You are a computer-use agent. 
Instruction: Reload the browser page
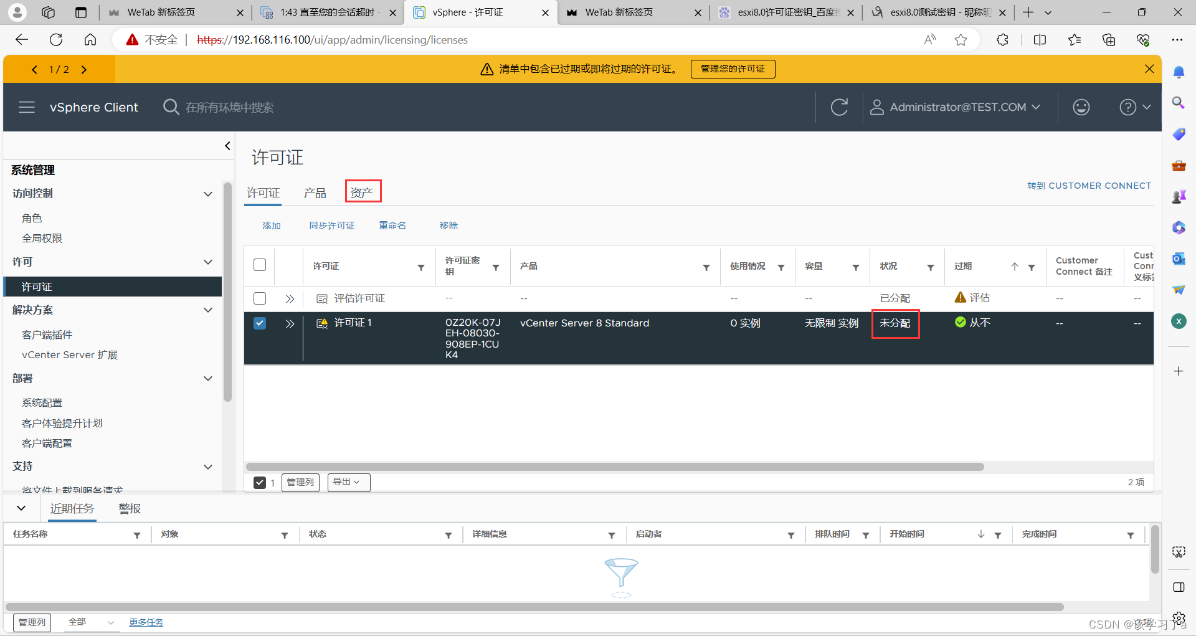coord(56,40)
